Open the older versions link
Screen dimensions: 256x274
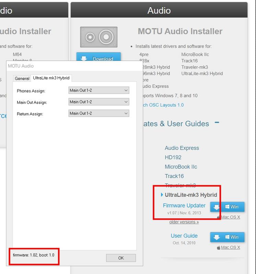pos(184,222)
